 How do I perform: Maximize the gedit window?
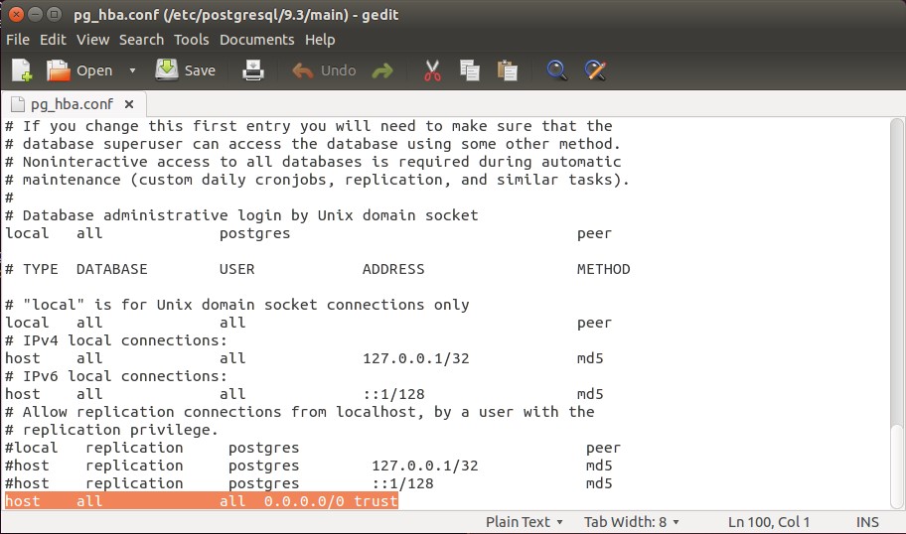coord(55,15)
